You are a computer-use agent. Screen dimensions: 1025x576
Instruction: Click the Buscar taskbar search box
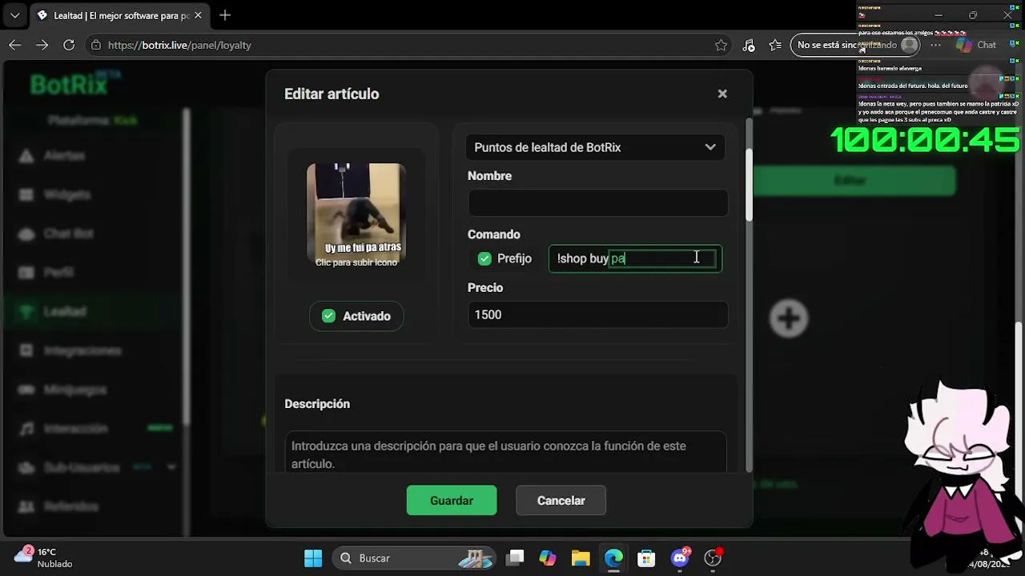point(414,558)
